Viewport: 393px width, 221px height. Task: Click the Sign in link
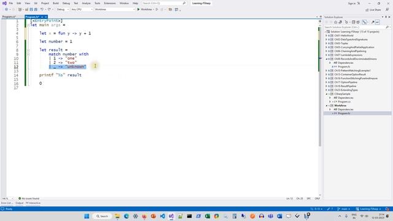352,3
